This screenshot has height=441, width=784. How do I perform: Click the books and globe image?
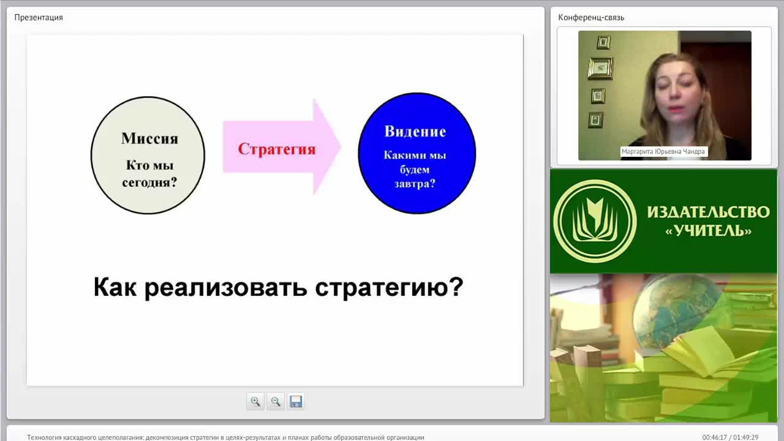(663, 348)
